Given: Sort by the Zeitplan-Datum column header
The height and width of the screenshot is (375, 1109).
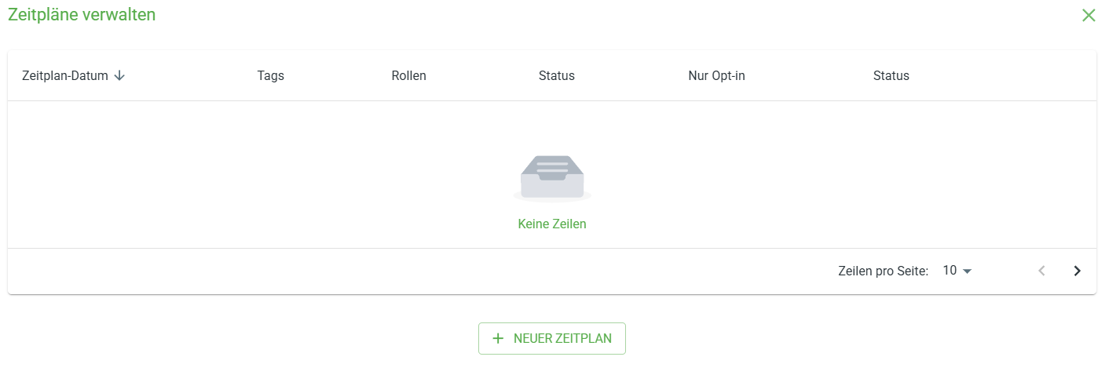Looking at the screenshot, I should [x=65, y=76].
